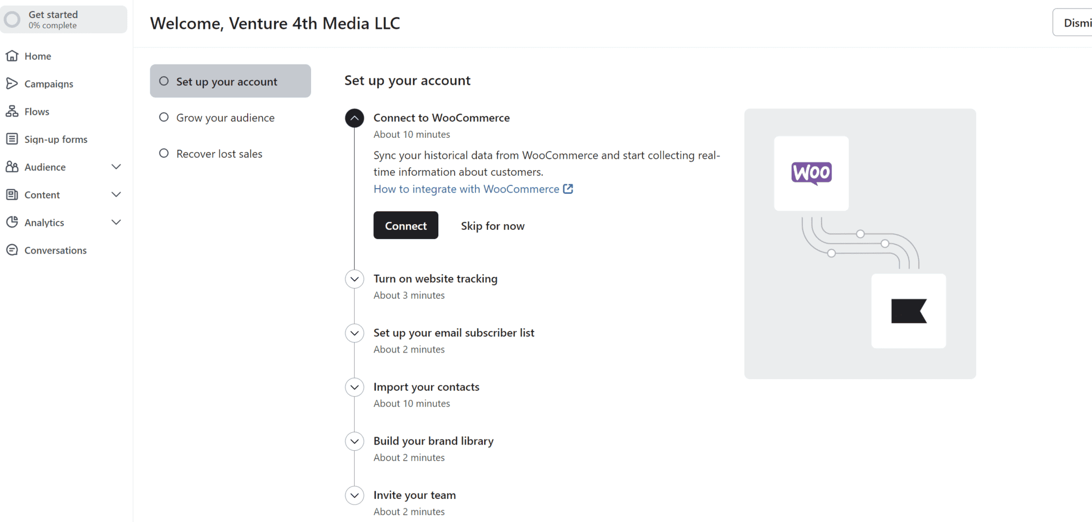1092x522 pixels.
Task: Switch to the 'Grow your audience' tab
Action: tap(225, 117)
